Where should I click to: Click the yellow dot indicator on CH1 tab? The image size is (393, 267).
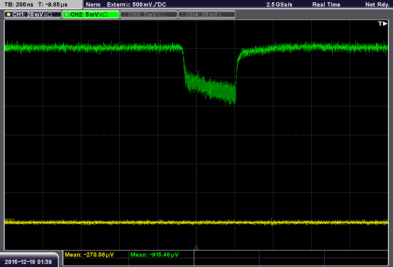(x=9, y=15)
